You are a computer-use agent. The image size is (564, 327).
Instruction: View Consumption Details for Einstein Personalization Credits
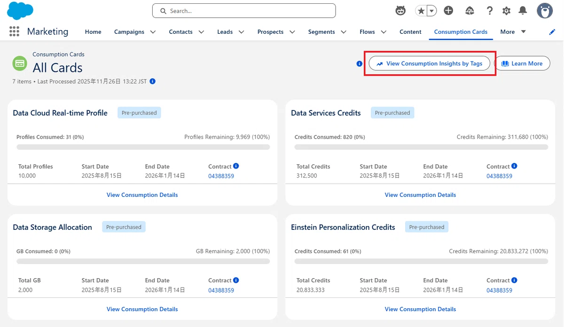pyautogui.click(x=420, y=309)
